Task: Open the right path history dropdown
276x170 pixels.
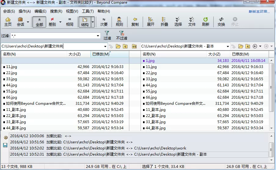Action: (228, 46)
